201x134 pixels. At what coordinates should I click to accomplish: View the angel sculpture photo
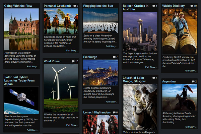(x=140, y=107)
